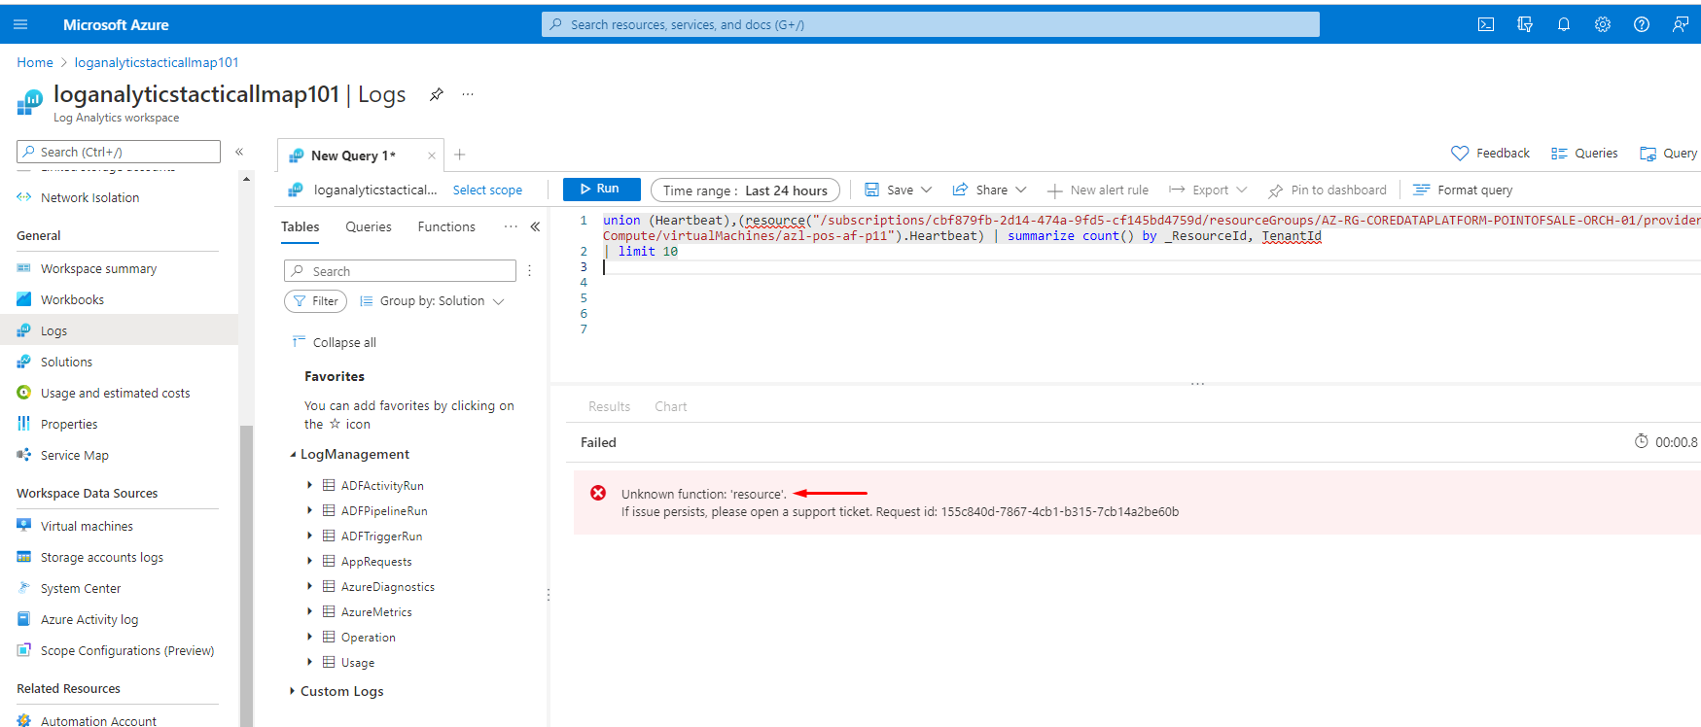Click the tables Search field

(400, 271)
